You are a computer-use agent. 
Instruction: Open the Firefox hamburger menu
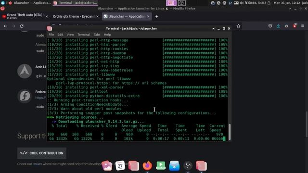point(303,26)
